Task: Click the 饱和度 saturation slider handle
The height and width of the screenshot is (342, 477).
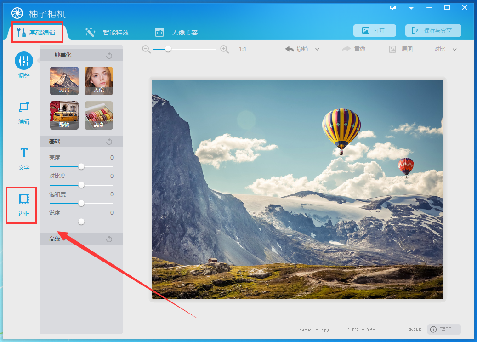Action: coord(81,203)
